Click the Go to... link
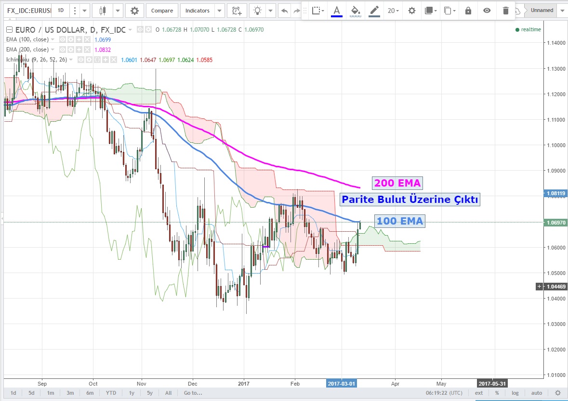 point(192,393)
